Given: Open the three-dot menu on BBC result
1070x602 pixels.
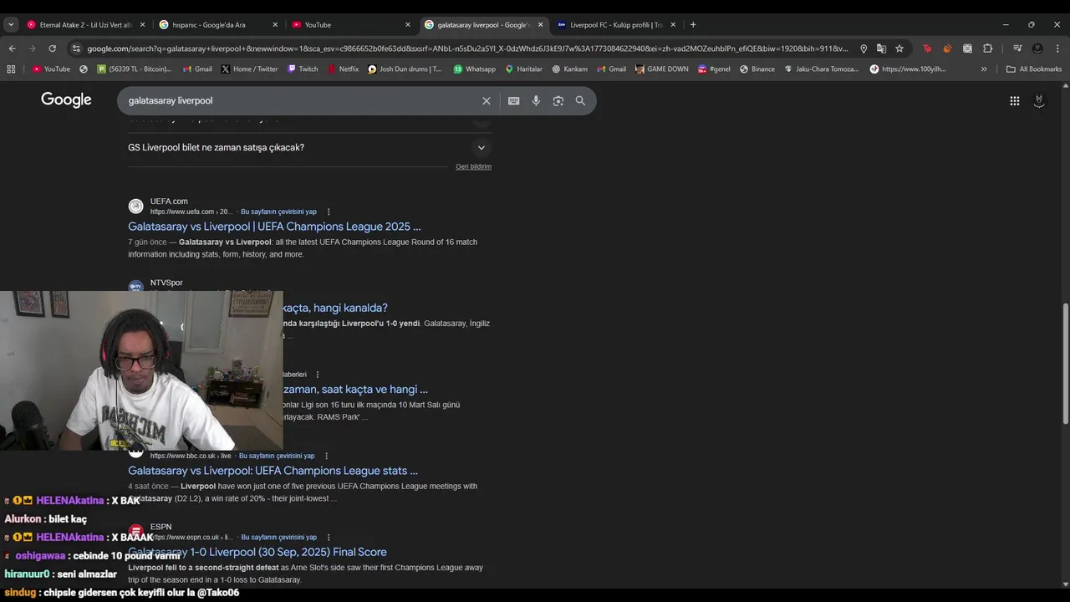Looking at the screenshot, I should [327, 456].
